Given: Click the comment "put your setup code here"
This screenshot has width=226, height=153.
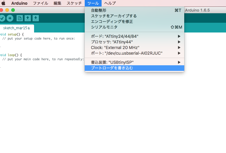Looking at the screenshot, I should [x=39, y=38].
